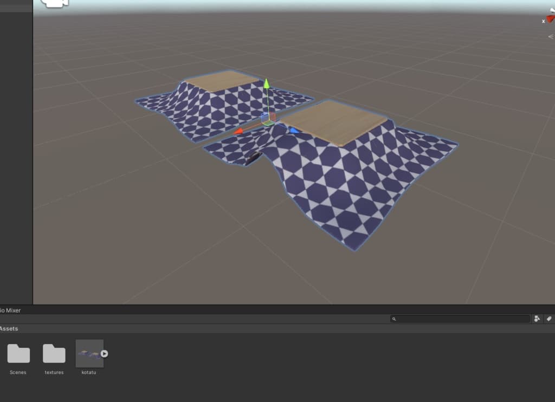Click the 'Scenes' folder label
Screen dimensions: 555x402
click(x=18, y=372)
